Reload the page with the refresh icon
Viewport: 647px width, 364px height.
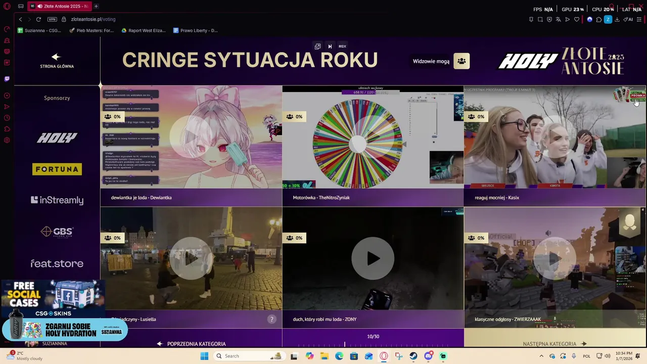pos(38,19)
